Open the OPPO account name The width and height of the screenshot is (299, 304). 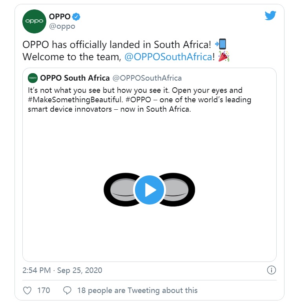(60, 17)
